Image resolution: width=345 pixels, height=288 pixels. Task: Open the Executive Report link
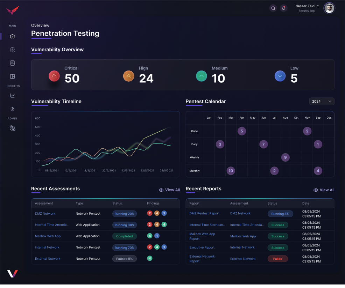[x=202, y=248]
